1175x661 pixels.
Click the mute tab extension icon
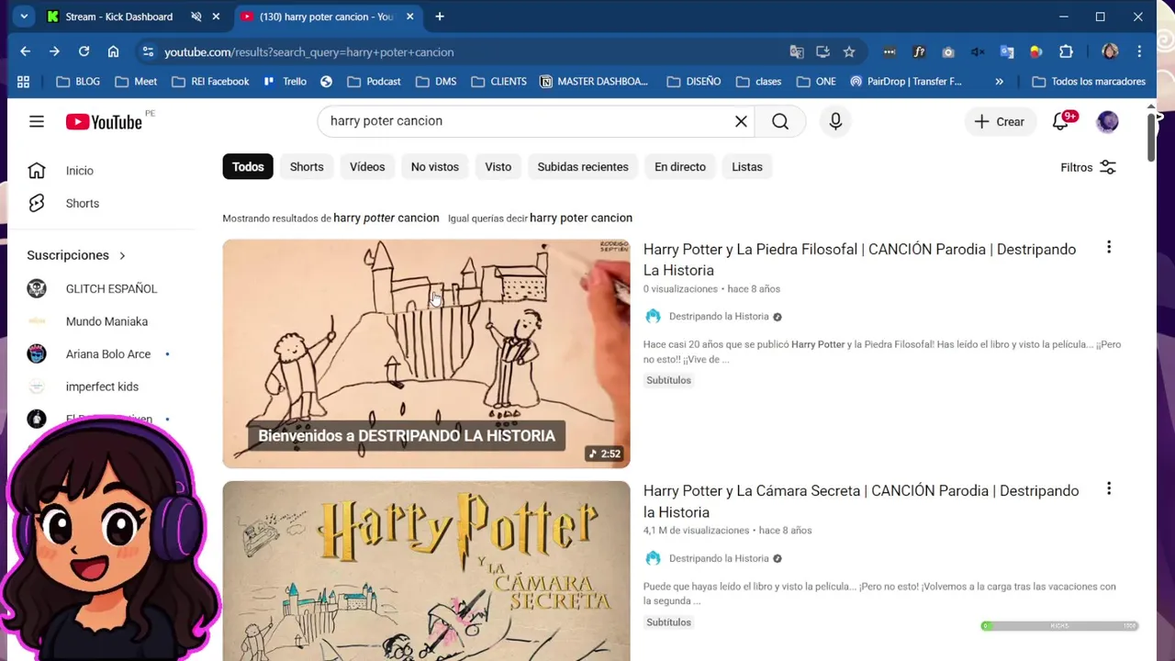[978, 51]
